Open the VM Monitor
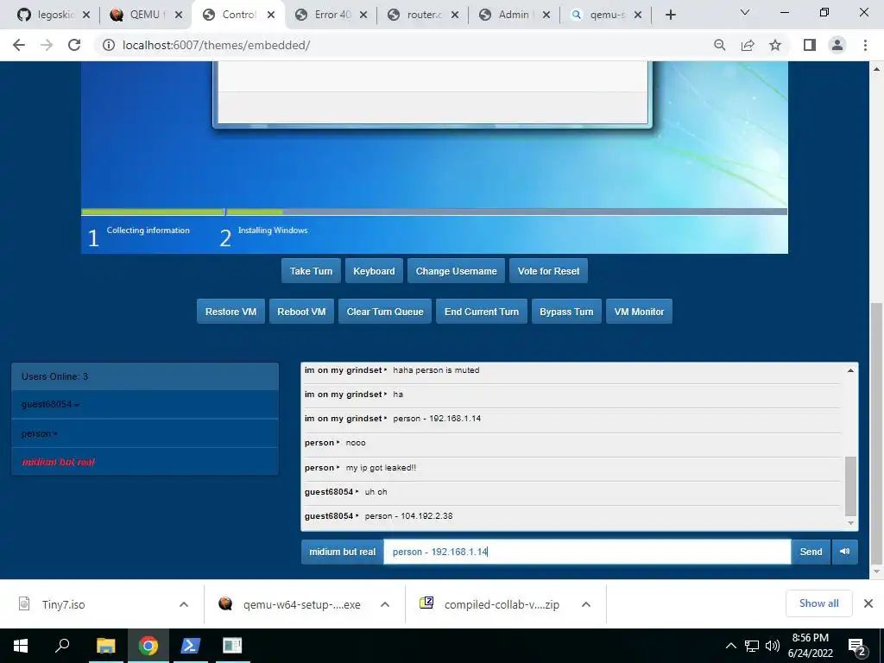 point(640,312)
